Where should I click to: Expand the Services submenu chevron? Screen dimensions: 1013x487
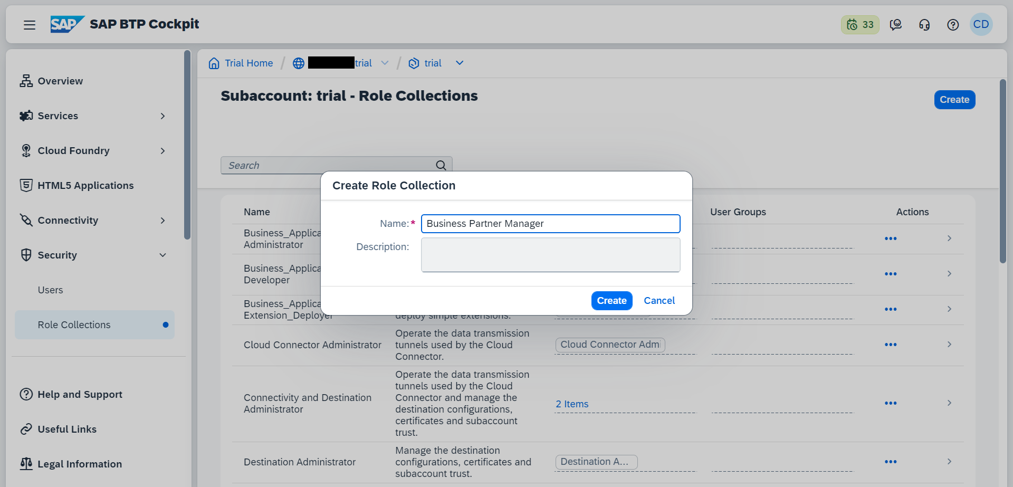point(163,116)
